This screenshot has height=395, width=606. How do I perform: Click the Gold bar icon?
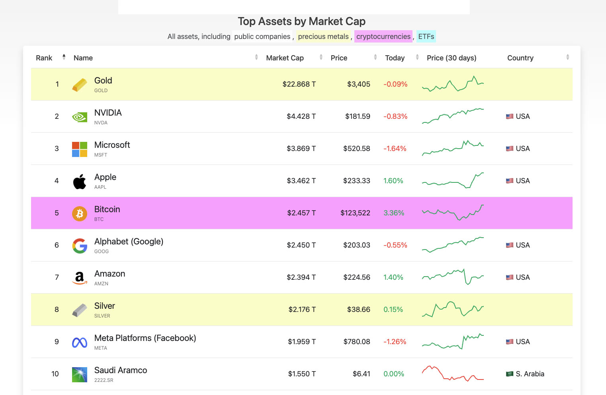[x=80, y=85]
